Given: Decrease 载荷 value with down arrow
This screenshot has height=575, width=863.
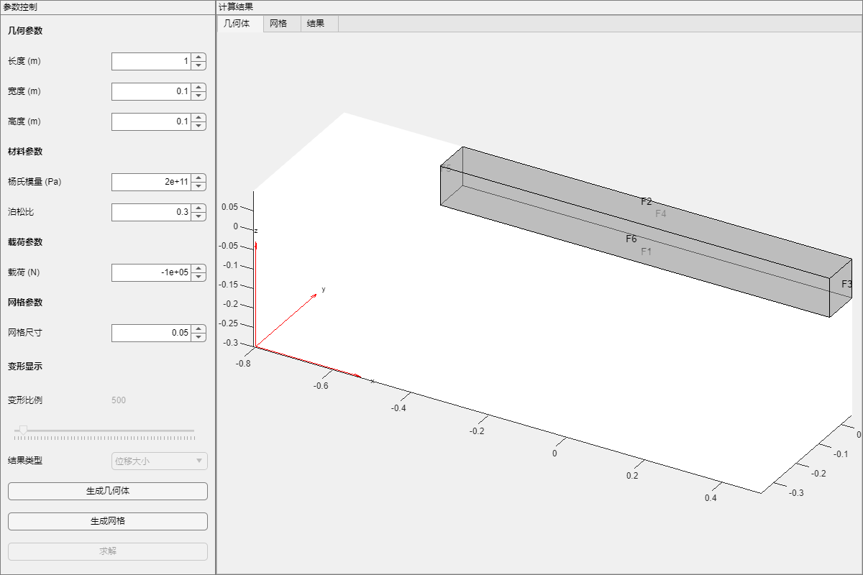Looking at the screenshot, I should (198, 277).
